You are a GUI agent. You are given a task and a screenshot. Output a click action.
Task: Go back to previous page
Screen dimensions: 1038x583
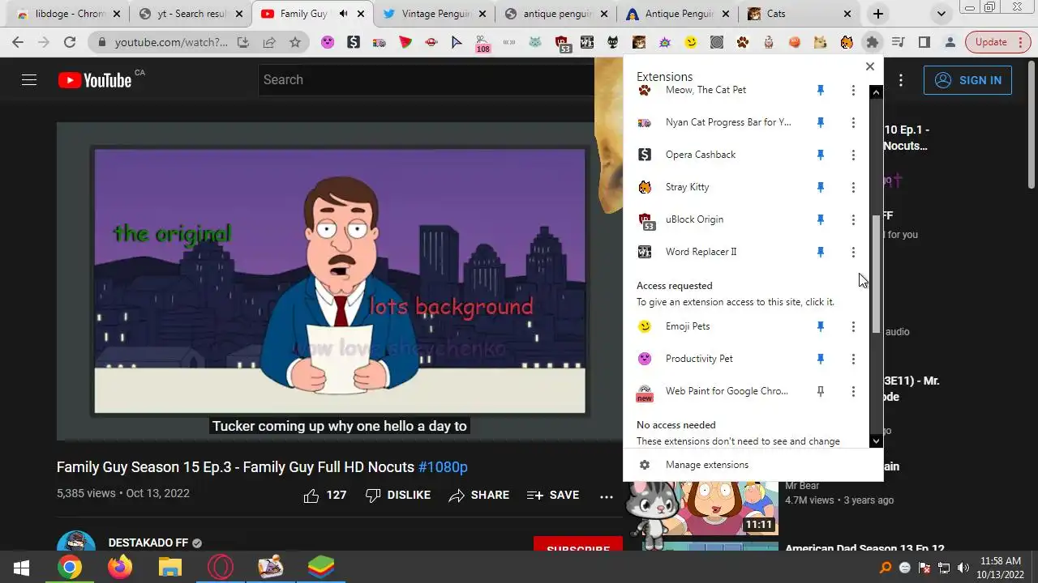click(18, 42)
